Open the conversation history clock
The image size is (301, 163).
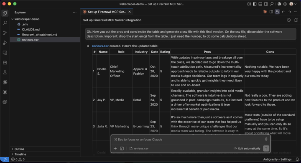click(x=289, y=20)
